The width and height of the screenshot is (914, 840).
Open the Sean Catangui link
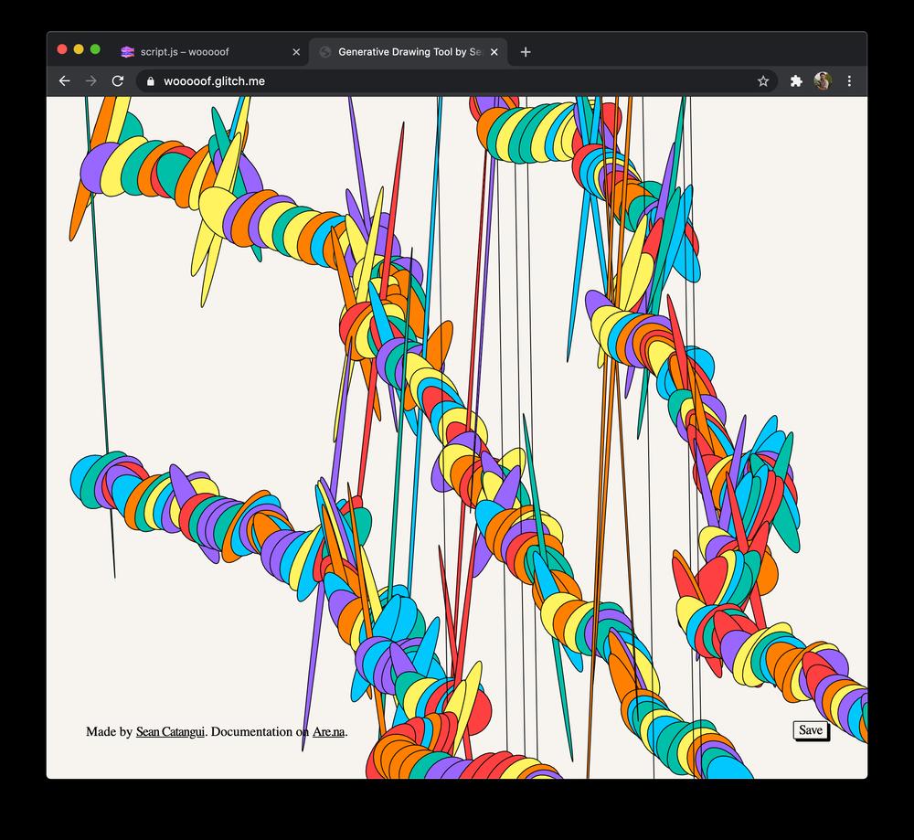point(170,731)
